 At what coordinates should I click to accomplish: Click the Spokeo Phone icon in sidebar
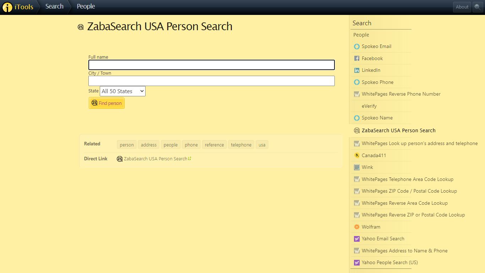(357, 82)
